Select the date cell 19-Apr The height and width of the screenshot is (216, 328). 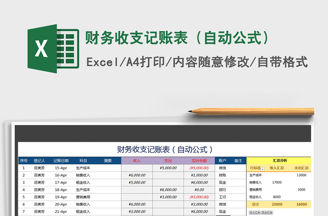61,197
